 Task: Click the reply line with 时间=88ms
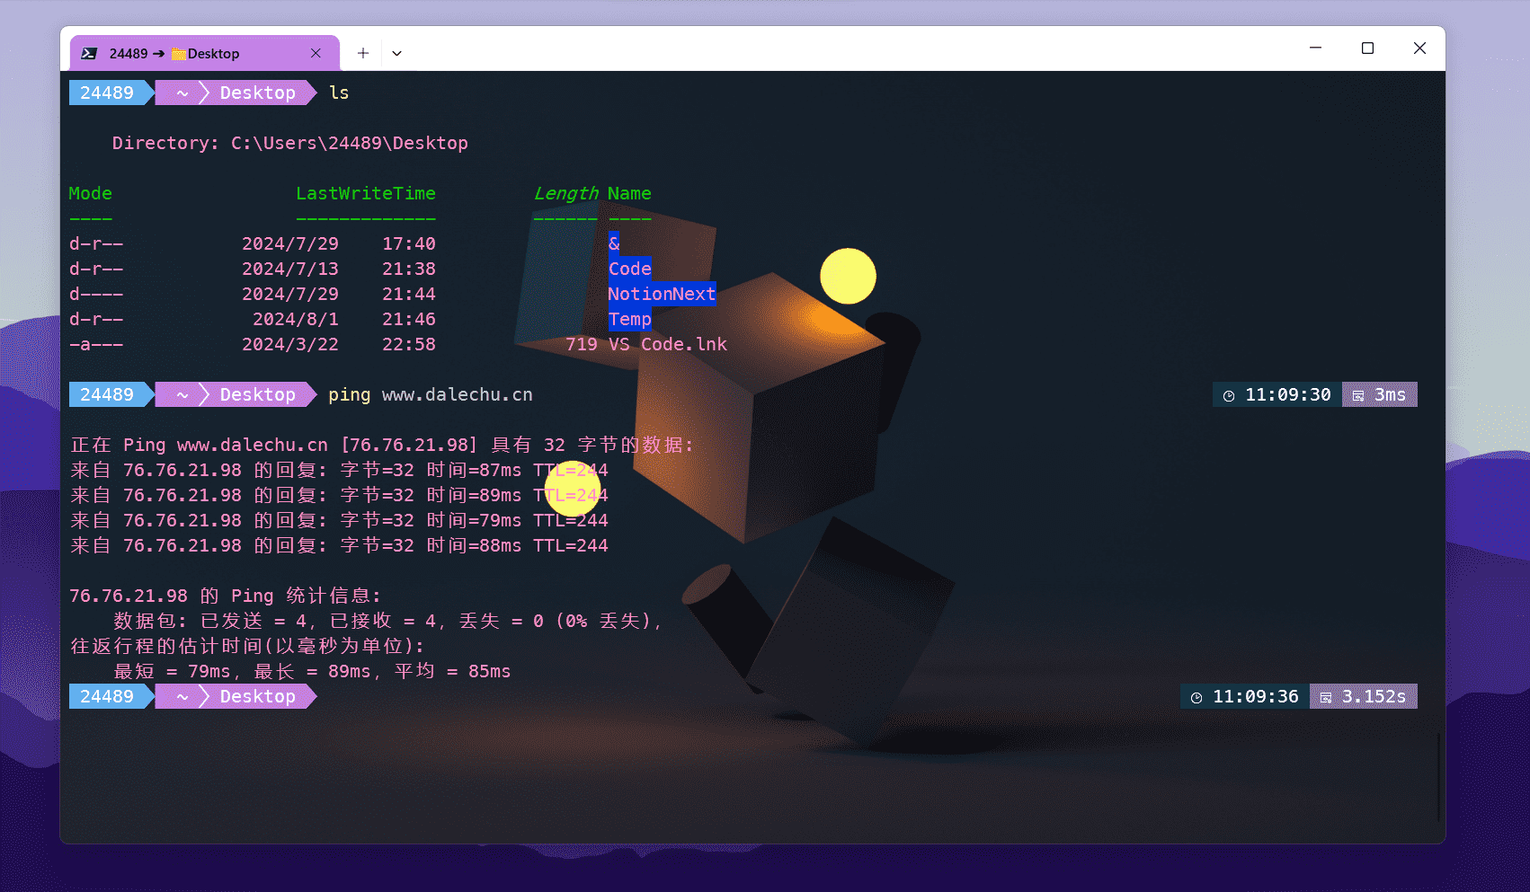[x=339, y=545]
